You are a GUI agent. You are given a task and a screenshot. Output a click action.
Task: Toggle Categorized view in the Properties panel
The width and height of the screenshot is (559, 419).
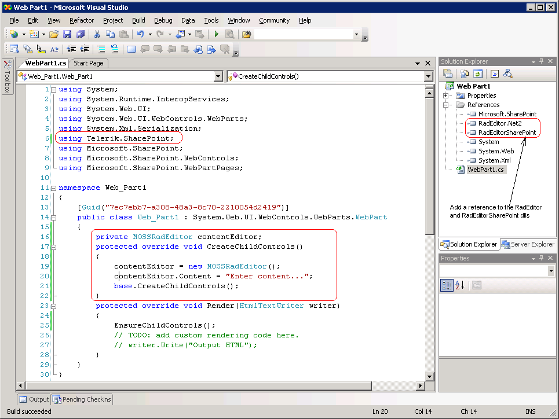pyautogui.click(x=447, y=285)
